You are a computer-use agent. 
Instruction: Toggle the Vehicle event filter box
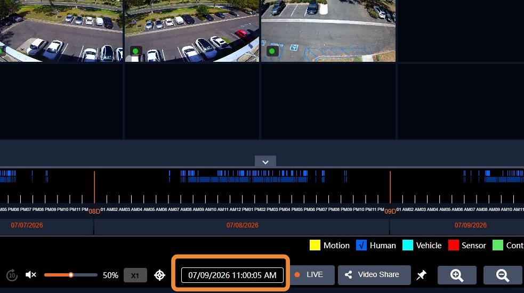pyautogui.click(x=408, y=245)
